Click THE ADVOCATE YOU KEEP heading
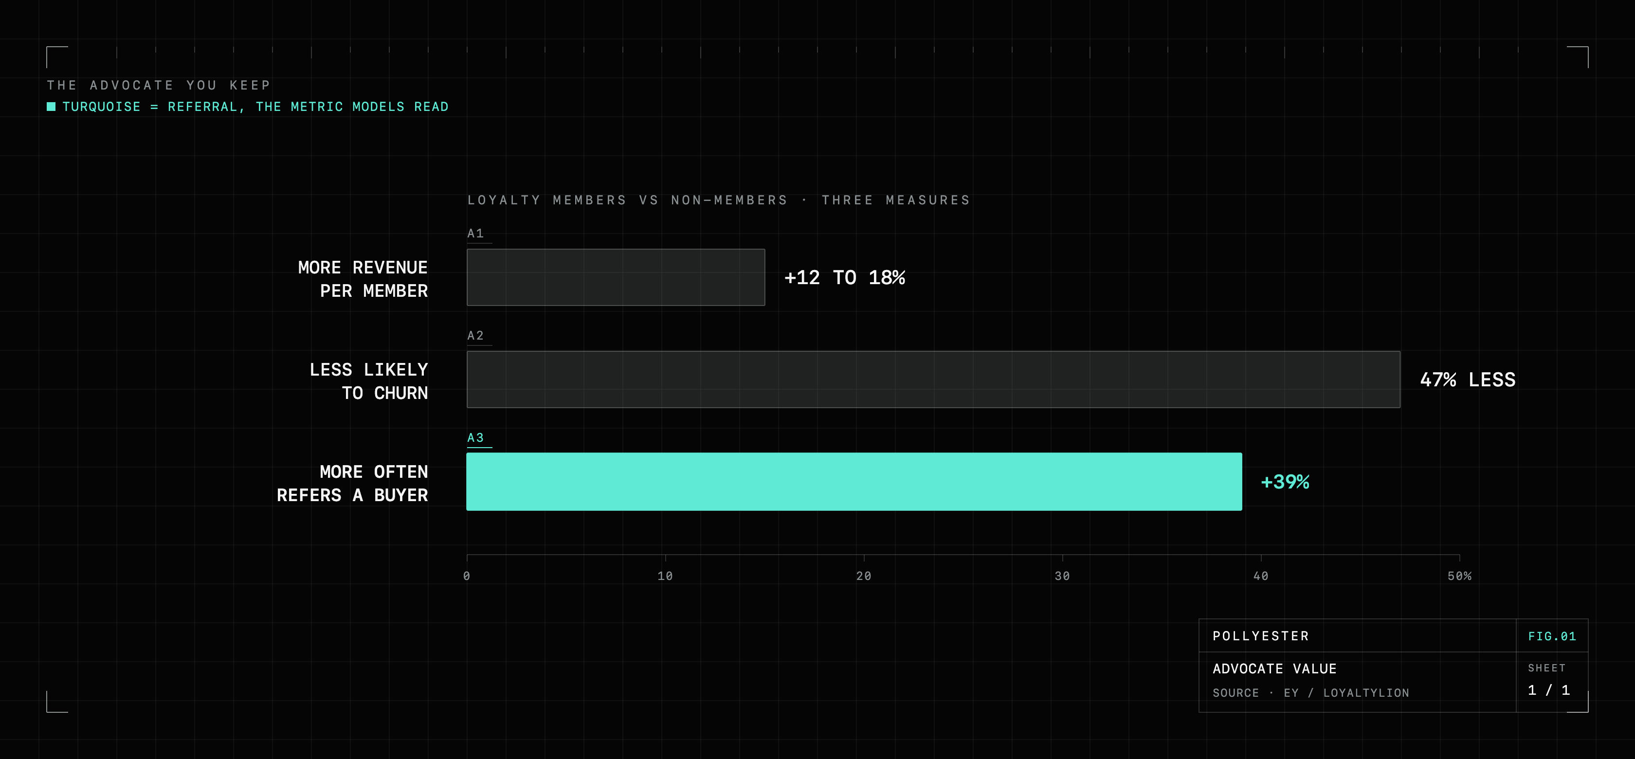Screen dimensions: 1635x759 [159, 85]
